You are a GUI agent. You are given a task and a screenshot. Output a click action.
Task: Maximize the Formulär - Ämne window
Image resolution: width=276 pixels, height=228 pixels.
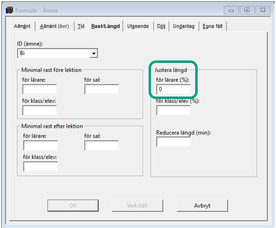tap(247, 10)
